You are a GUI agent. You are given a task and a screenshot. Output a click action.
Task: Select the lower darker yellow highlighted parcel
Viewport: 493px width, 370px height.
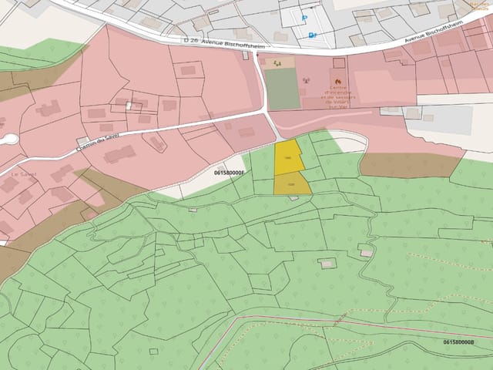(292, 183)
